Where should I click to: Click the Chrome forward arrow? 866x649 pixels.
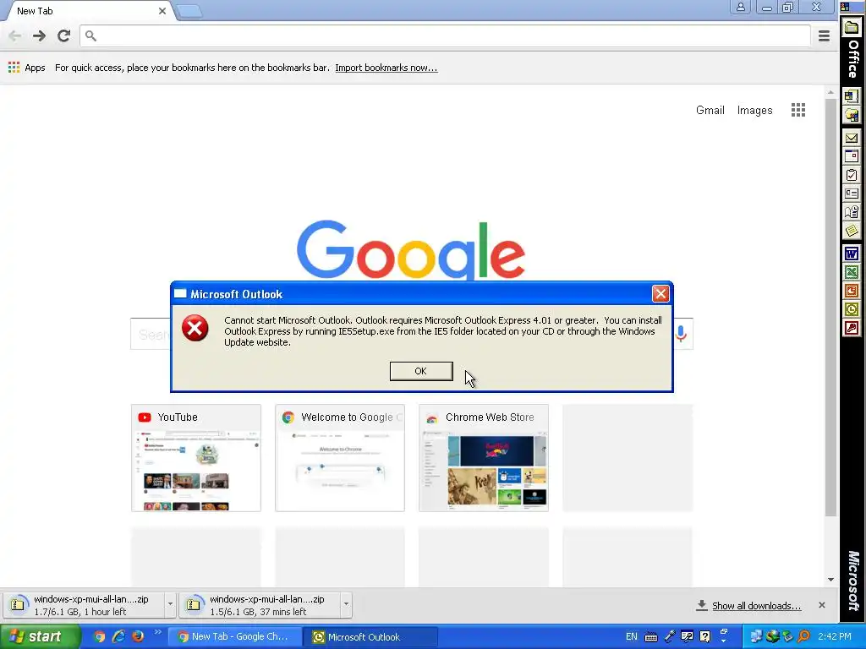[x=39, y=35]
